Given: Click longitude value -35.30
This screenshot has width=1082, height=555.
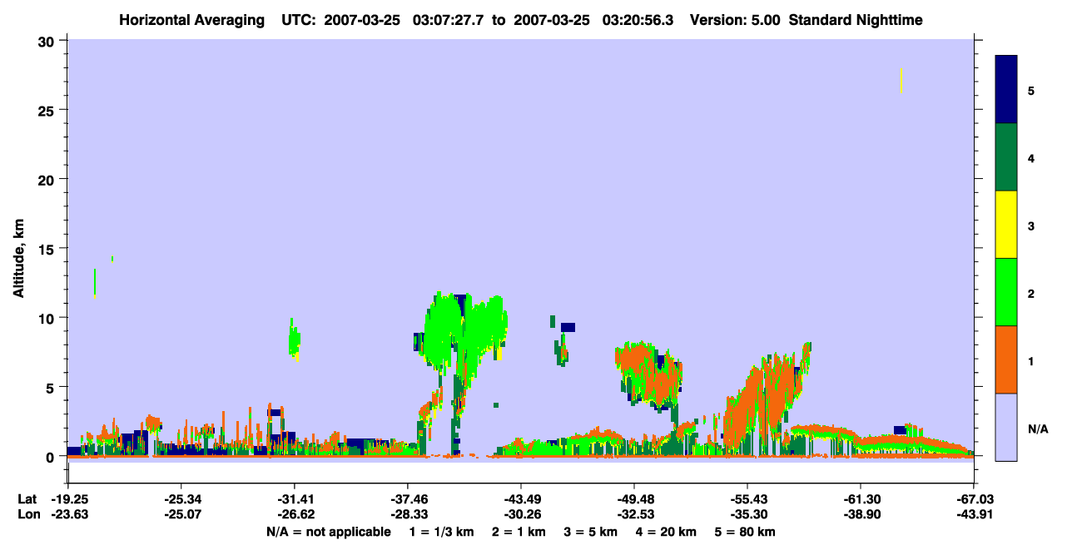Looking at the screenshot, I should coord(747,515).
